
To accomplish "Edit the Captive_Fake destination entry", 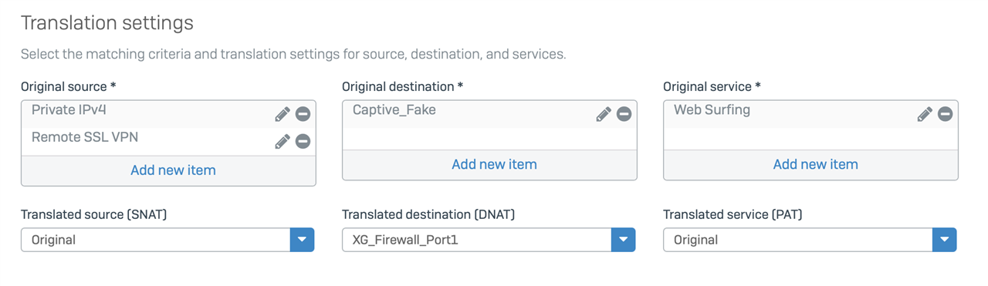I will point(604,114).
